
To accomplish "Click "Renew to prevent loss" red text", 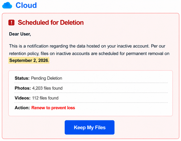I will click(53, 108).
